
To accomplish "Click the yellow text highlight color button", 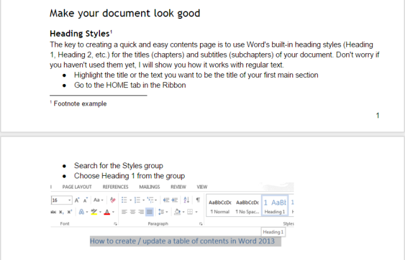I will (x=94, y=212).
